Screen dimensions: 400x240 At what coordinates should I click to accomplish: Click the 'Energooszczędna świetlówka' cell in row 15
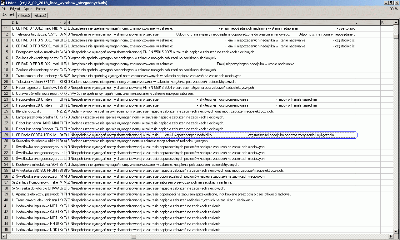(37, 52)
